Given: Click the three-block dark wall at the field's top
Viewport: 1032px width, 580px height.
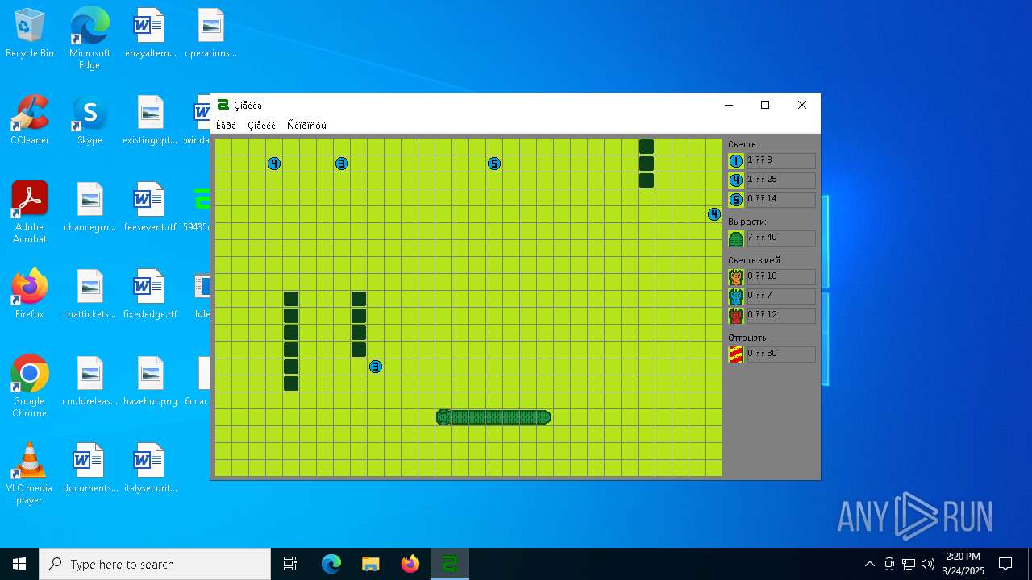Looking at the screenshot, I should tap(647, 164).
